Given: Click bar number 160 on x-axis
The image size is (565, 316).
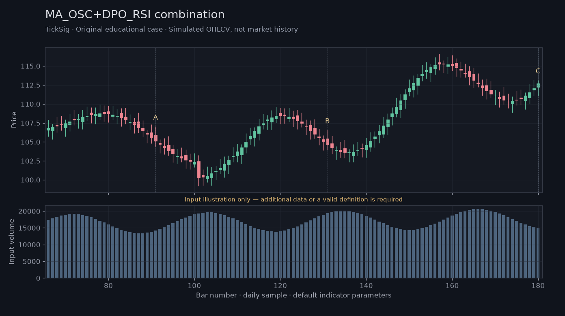Looking at the screenshot, I should tap(452, 285).
